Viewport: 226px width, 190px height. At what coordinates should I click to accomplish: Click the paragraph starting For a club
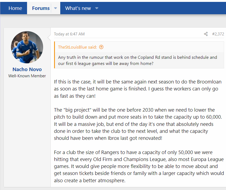[139, 166]
